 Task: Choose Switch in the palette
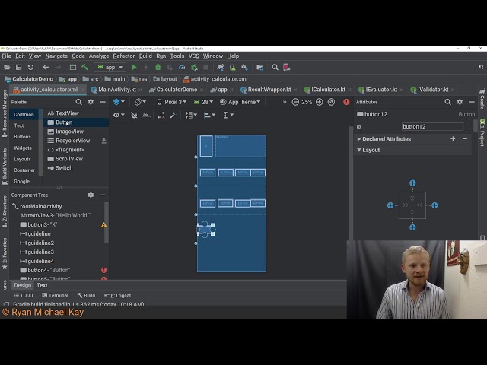point(60,168)
